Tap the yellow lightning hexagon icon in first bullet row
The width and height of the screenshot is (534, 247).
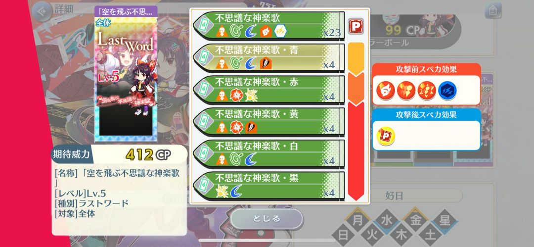tap(280, 31)
